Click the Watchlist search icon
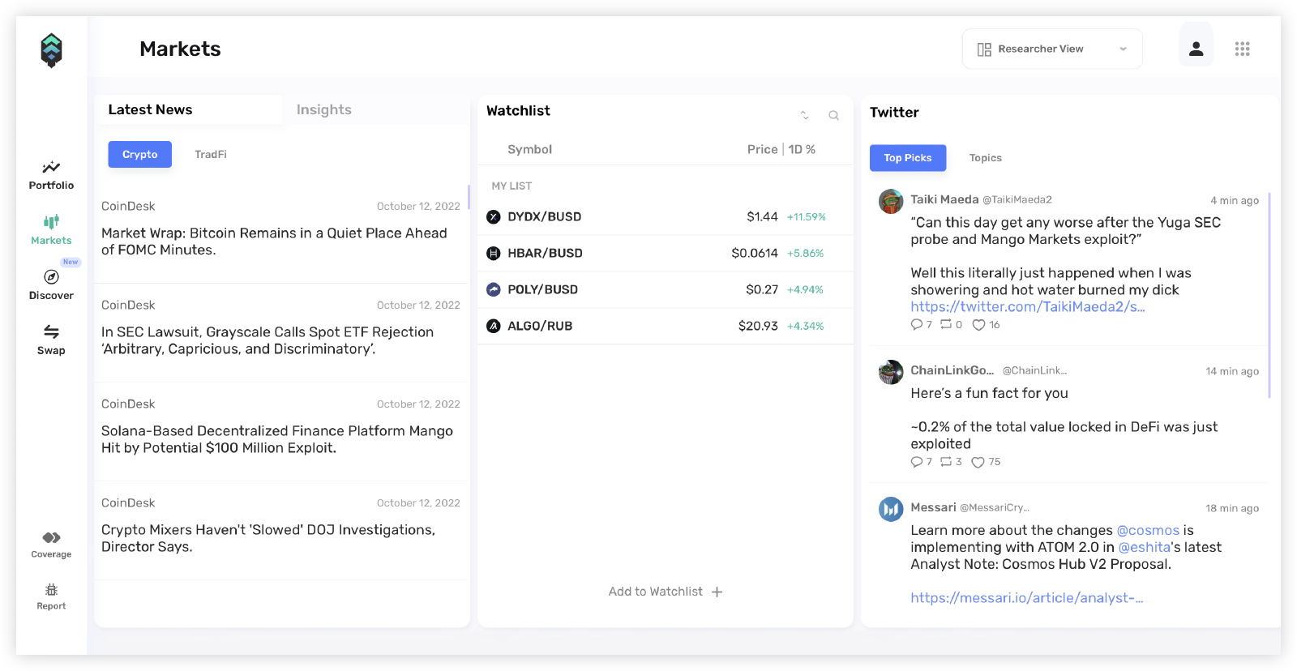Viewport: 1297px width, 671px height. (x=833, y=115)
